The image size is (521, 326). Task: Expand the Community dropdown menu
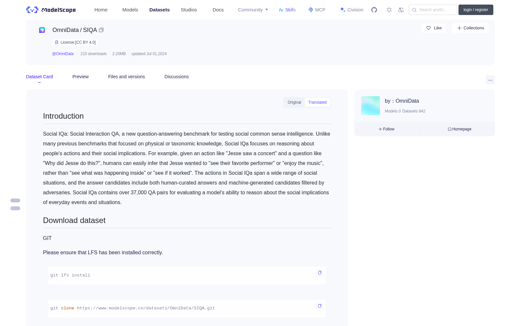point(253,10)
